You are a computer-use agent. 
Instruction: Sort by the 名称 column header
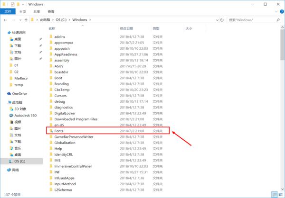click(52, 28)
